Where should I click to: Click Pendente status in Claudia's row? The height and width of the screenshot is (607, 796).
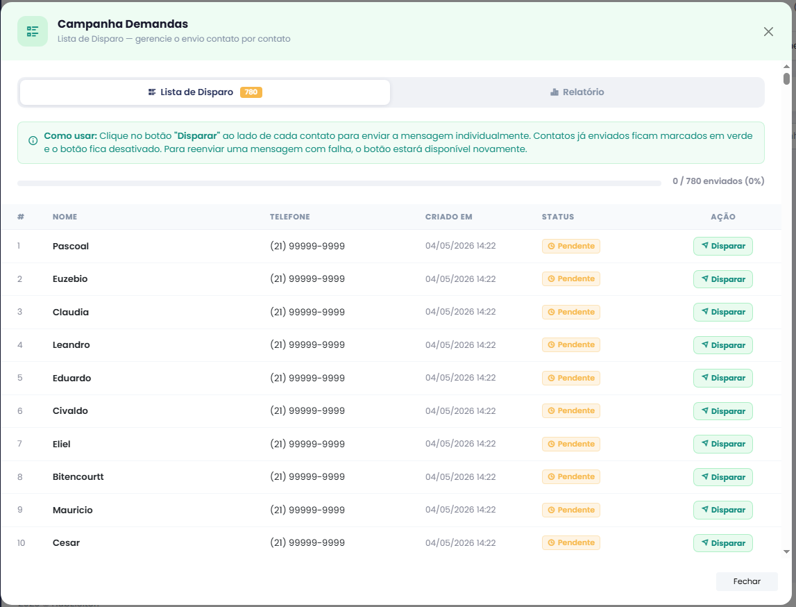click(x=570, y=312)
